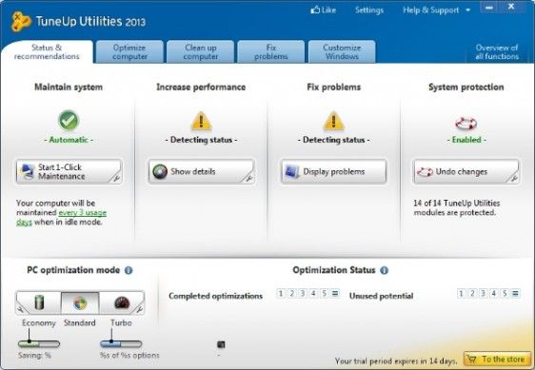
Task: Click Economy saving percentage slider bar
Action: tap(39, 344)
